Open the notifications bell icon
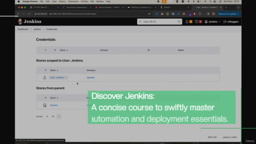The height and width of the screenshot is (144, 256). tap(187, 22)
